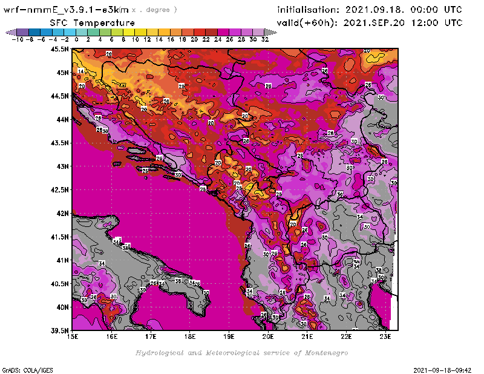Select the '16E' longitude label

(x=112, y=336)
